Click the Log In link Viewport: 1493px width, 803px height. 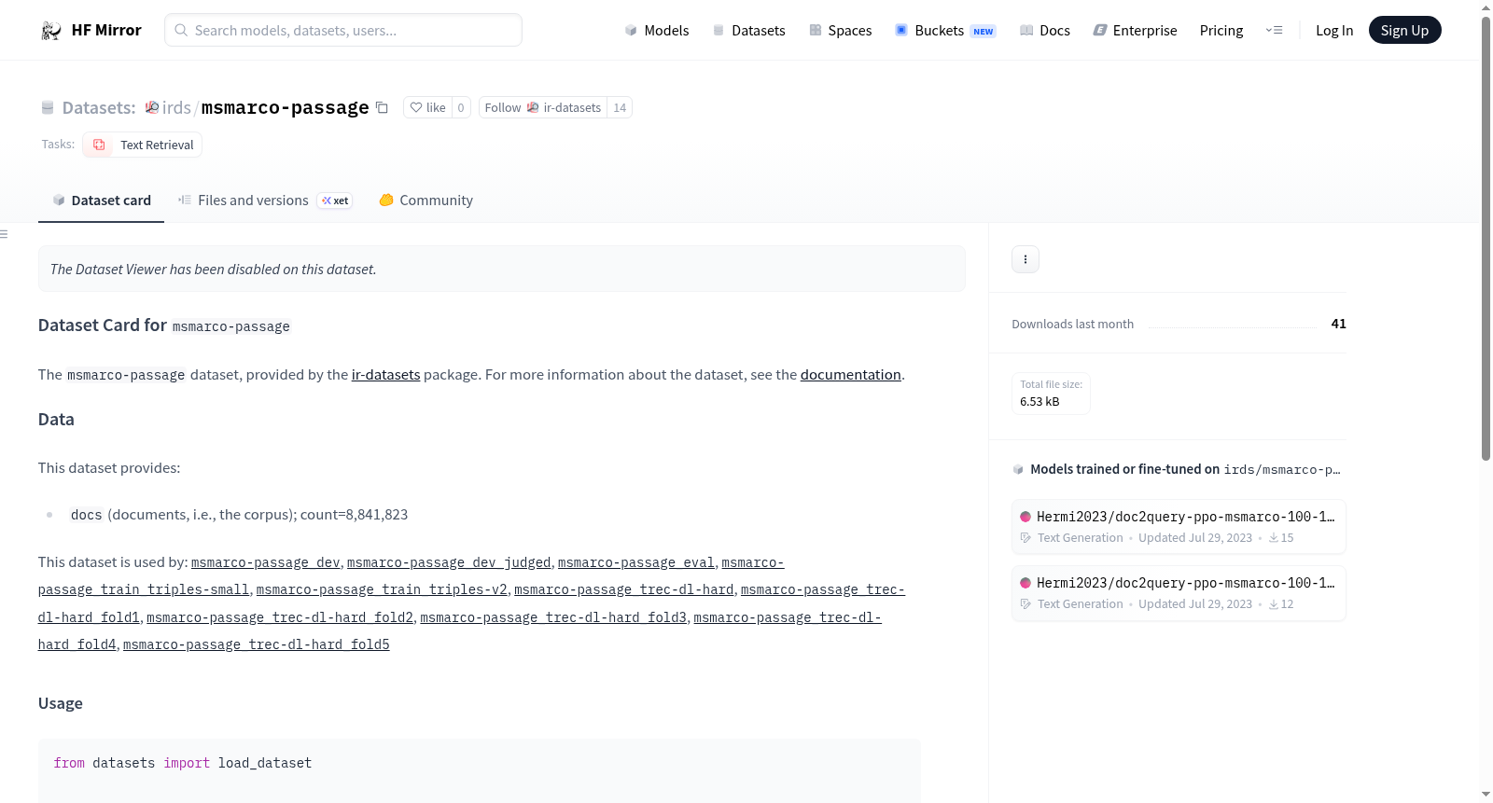tap(1334, 30)
